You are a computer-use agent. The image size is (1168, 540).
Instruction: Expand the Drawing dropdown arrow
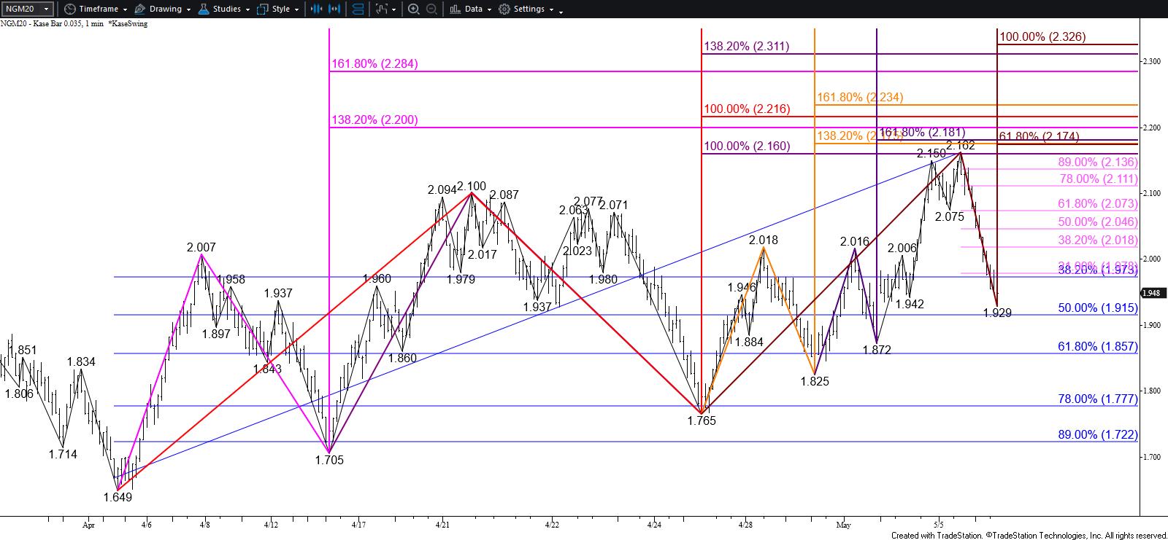tap(188, 9)
